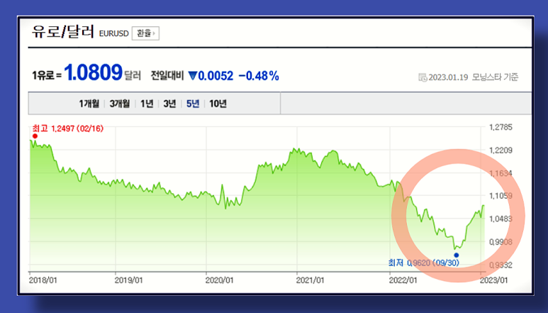Click the 1유로 = label
The height and width of the screenshot is (313, 548).
[47, 75]
